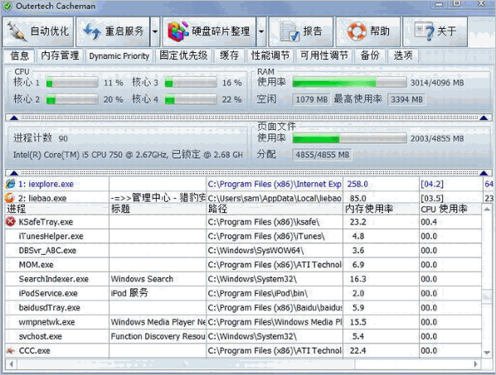
Task: Collapse process count panel using left triangle
Action: pyautogui.click(x=14, y=173)
